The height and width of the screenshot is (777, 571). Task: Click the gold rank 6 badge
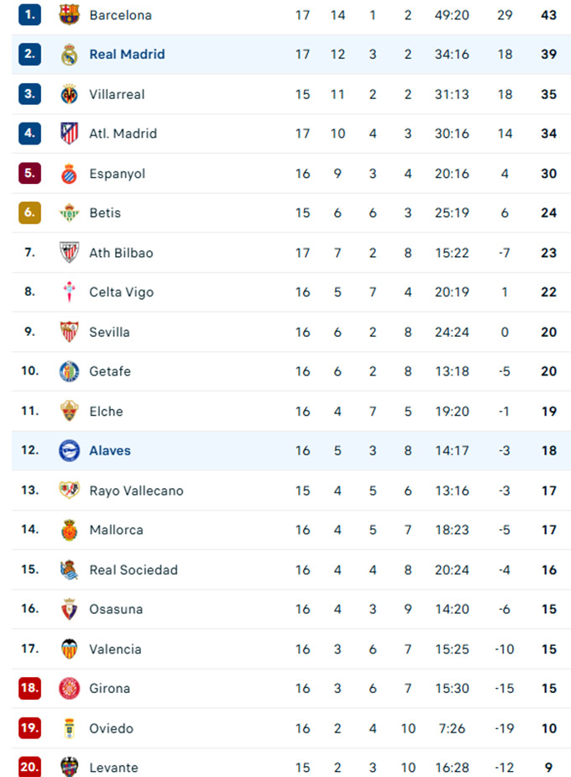(x=30, y=213)
